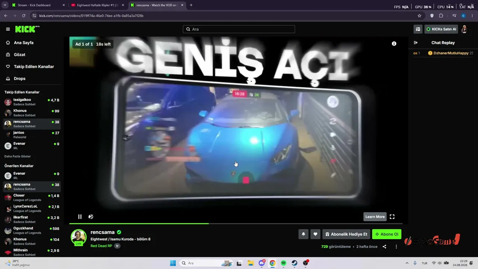Follow rencsama with the heart icon
The height and width of the screenshot is (269, 478).
pos(315,234)
